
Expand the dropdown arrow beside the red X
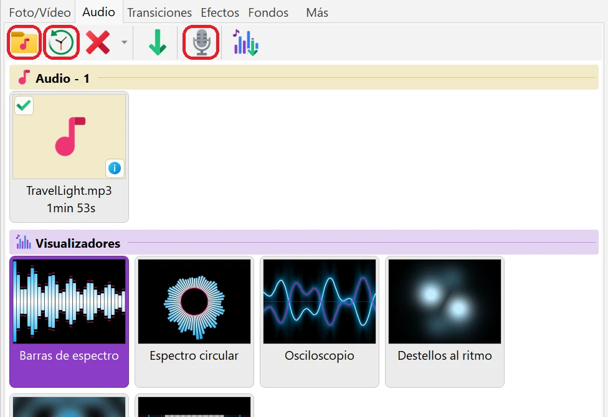click(124, 42)
